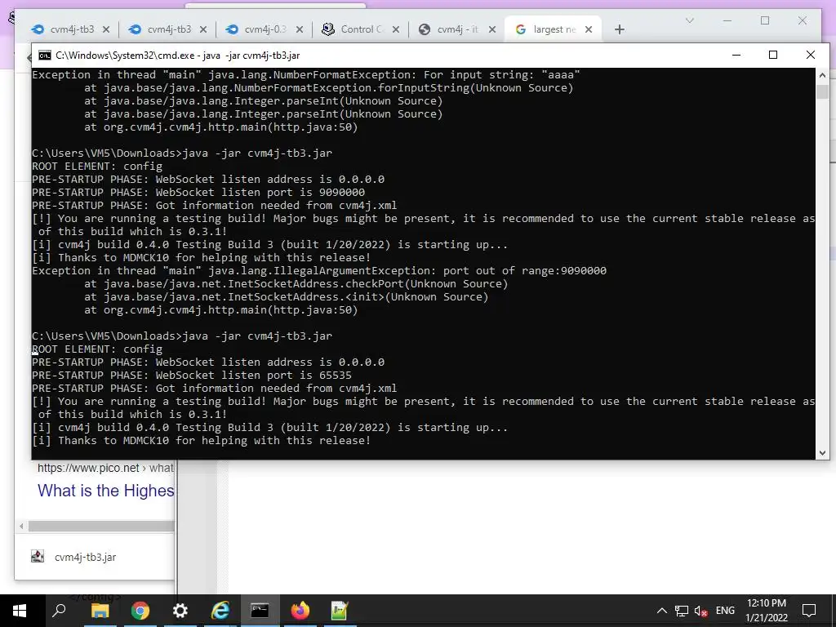Click the browser horizontal scrollbar left arrow

click(x=21, y=527)
